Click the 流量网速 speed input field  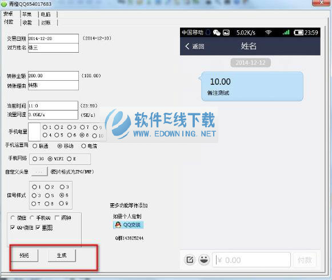[53, 115]
